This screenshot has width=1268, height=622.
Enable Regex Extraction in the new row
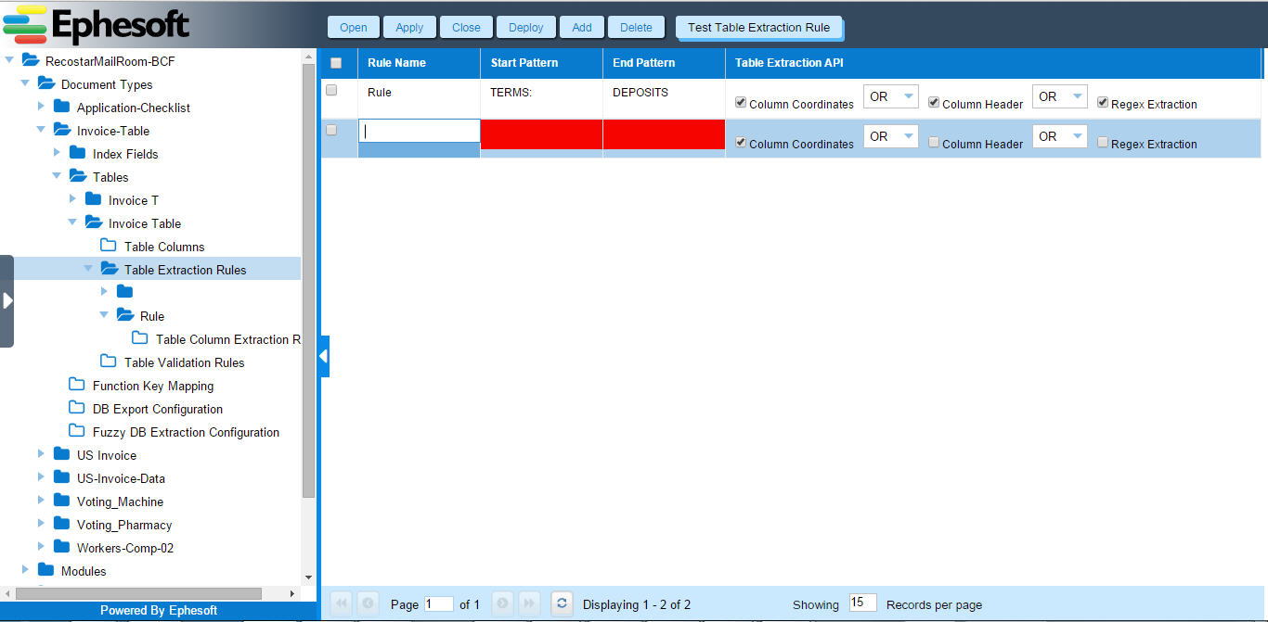point(1103,143)
